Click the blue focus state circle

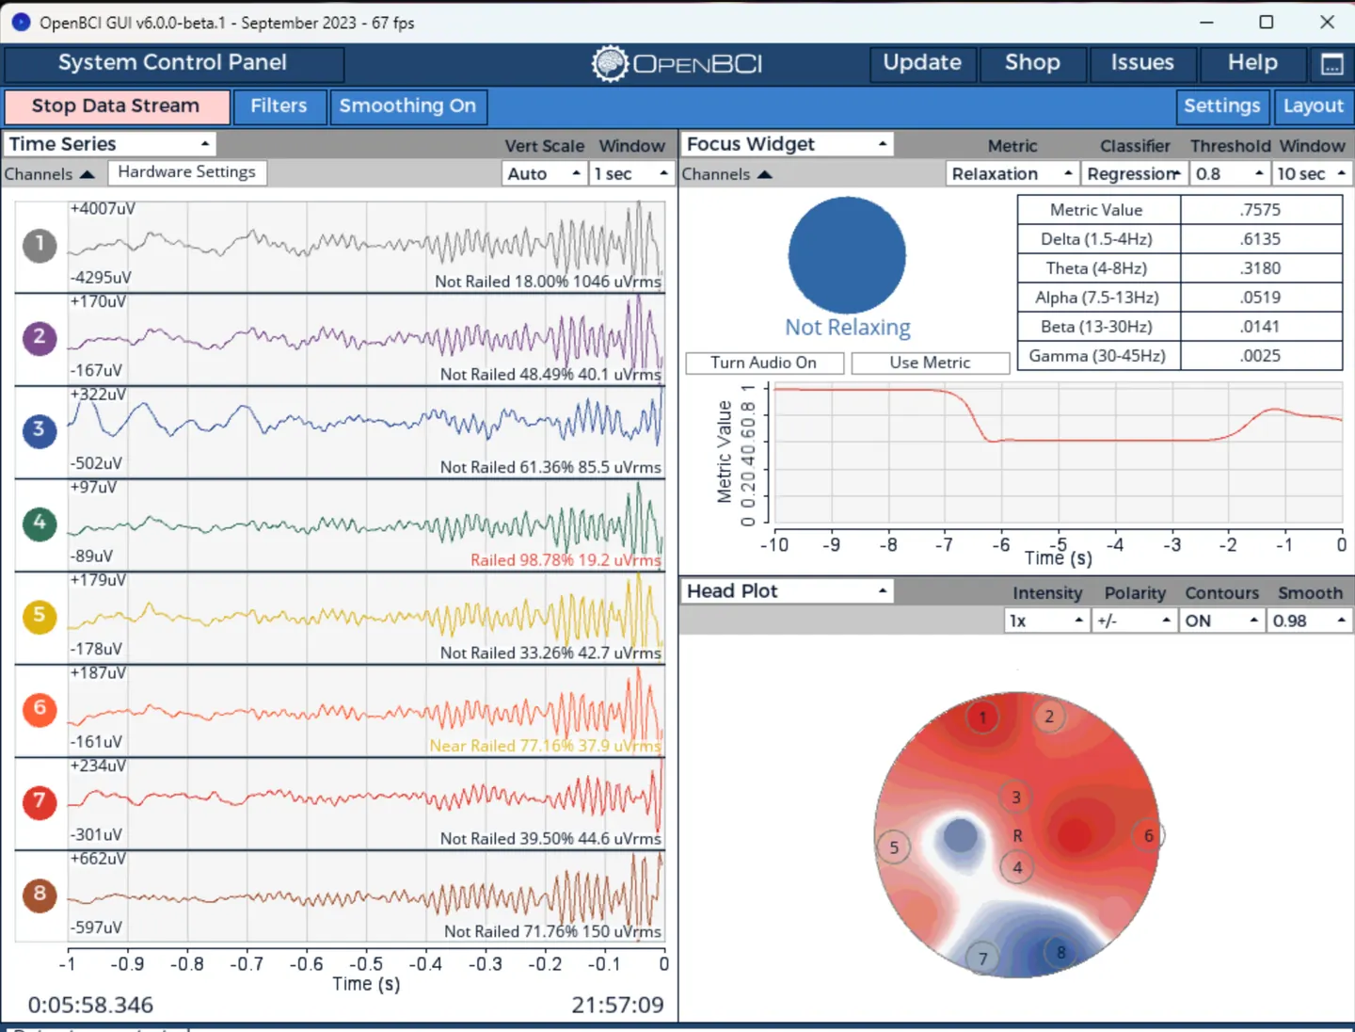847,255
